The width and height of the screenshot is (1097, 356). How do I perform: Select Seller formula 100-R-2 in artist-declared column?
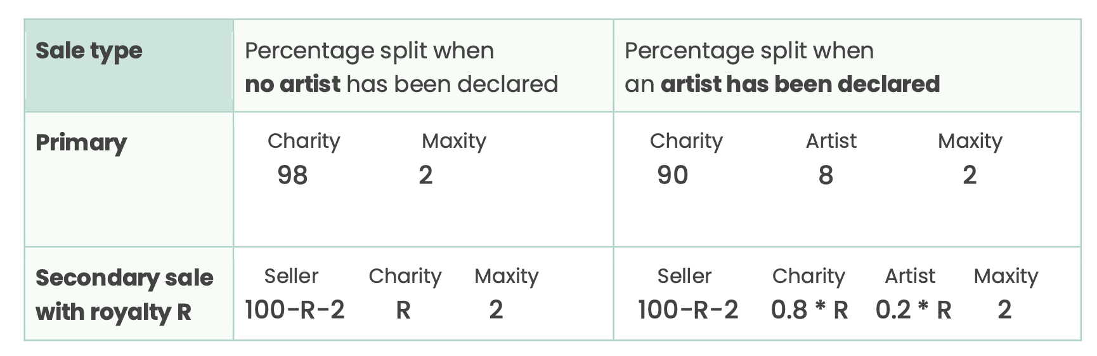click(688, 310)
